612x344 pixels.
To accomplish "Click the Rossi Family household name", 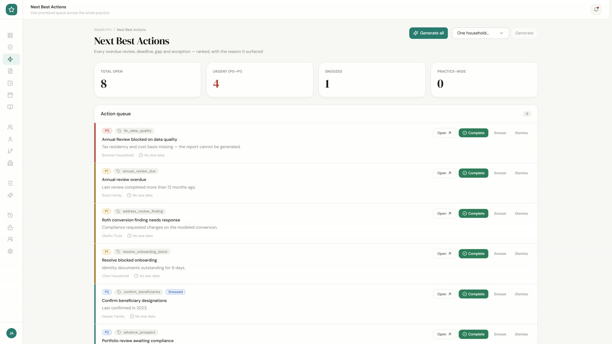I will point(112,195).
